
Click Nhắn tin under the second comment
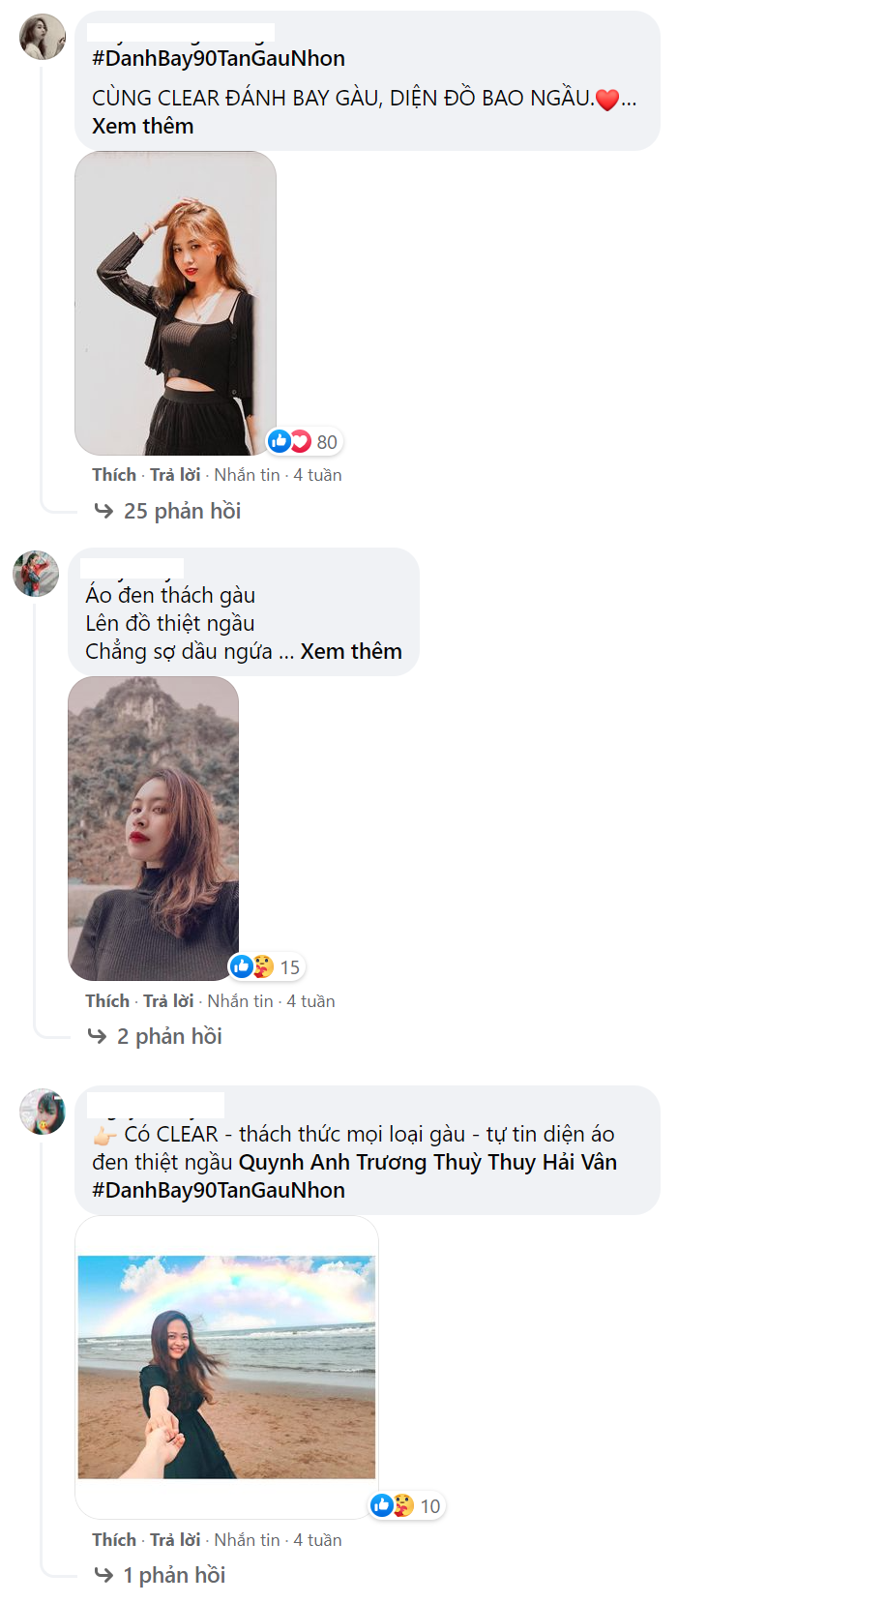pos(240,1001)
